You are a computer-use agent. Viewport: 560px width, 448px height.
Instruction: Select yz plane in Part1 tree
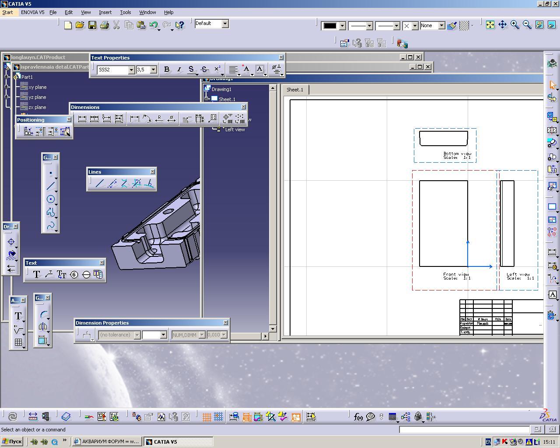(38, 97)
